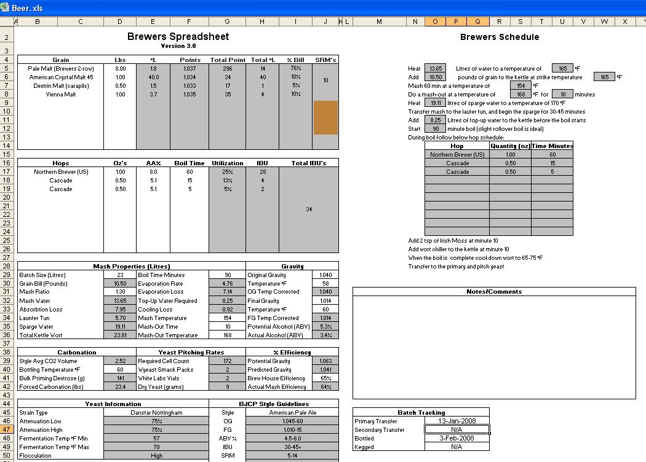Image resolution: width=646 pixels, height=462 pixels.
Task: Select the 'Version 3.0' text
Action: 178,45
